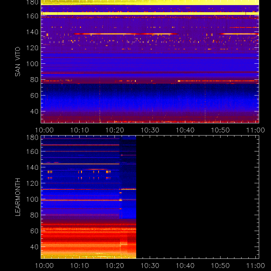Click the SAN VITO axis title

[18, 62]
